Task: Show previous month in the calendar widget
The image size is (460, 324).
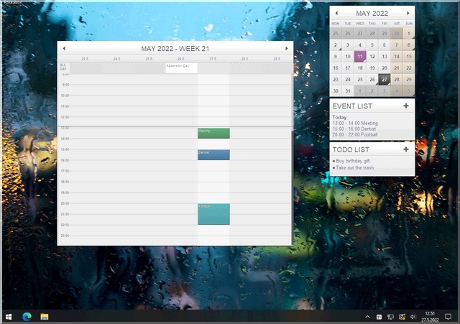Action: [336, 13]
